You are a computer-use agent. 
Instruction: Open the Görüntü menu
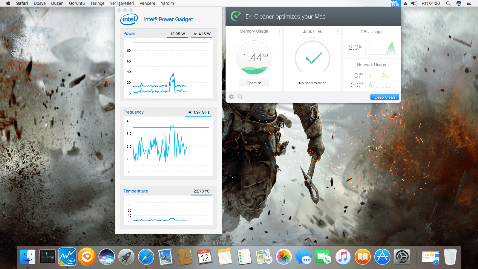(x=77, y=3)
